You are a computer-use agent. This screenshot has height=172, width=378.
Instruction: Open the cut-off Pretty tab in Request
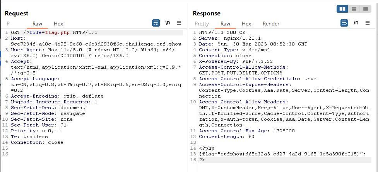coord(8,24)
